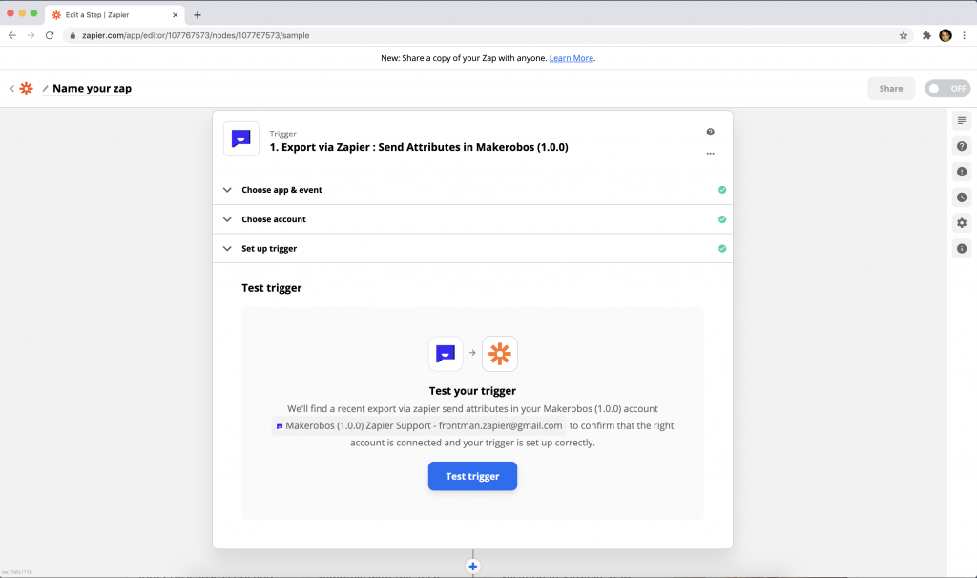Open the Chrome three-dot menu
The width and height of the screenshot is (977, 578).
964,35
